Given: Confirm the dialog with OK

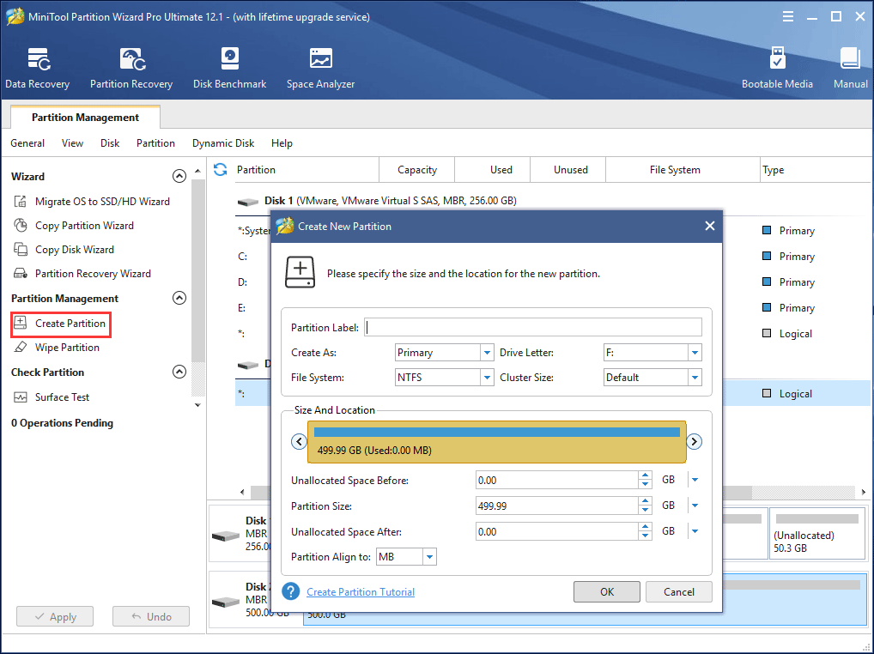Looking at the screenshot, I should (606, 591).
